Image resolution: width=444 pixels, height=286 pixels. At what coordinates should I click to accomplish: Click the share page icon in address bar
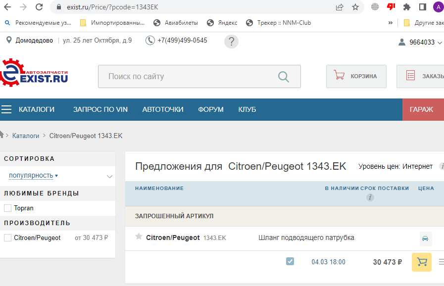340,7
